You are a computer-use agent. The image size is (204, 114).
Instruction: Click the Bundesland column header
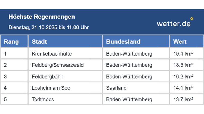[x=123, y=42]
